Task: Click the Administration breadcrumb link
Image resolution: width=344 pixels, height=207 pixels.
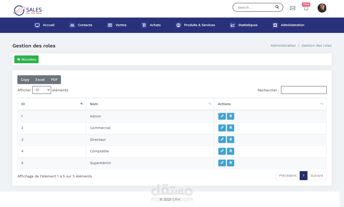Action: 283,46
